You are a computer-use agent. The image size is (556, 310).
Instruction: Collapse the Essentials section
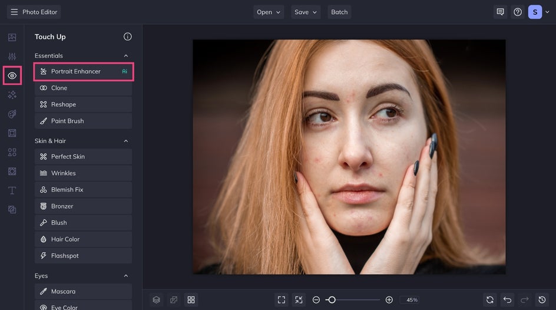coord(125,56)
